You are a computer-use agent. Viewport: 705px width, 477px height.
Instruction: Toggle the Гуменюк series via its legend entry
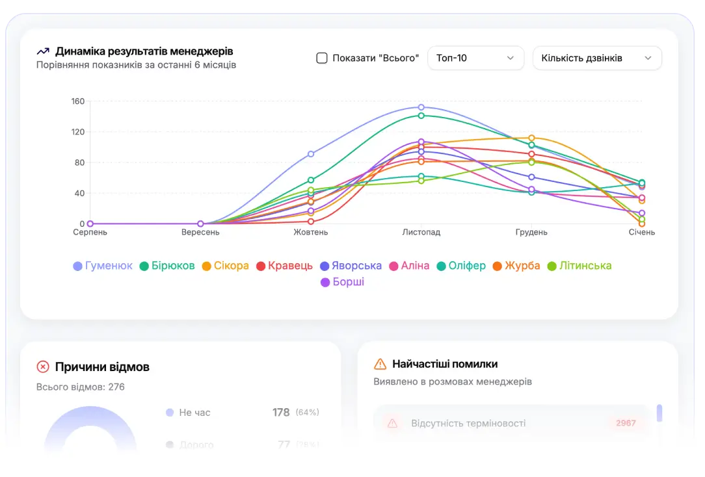(102, 266)
